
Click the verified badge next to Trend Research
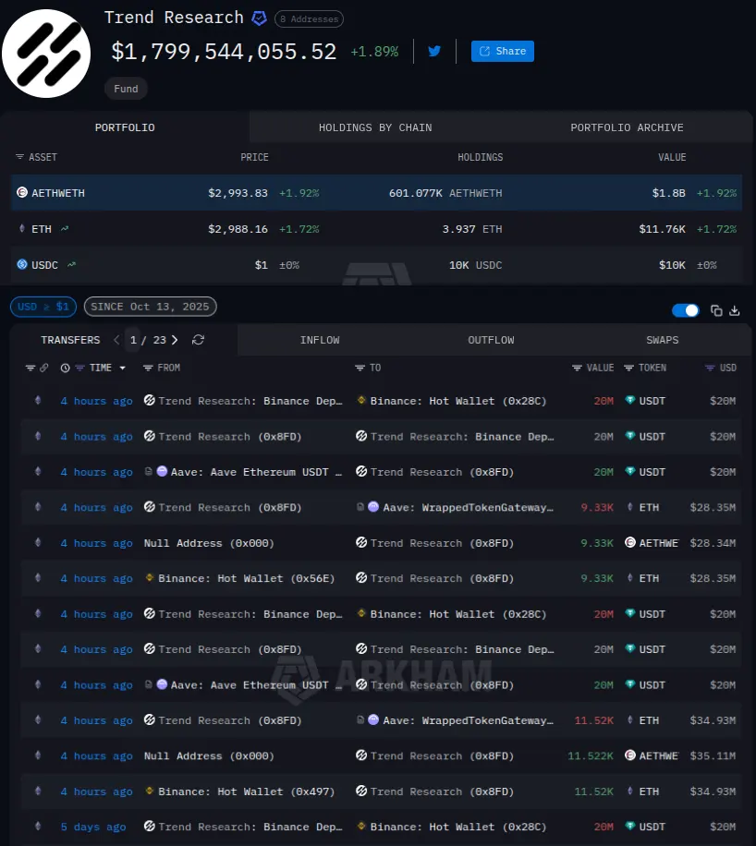point(260,18)
